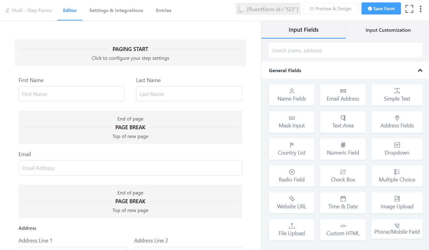
Task: Collapse the General Fields section
Action: pyautogui.click(x=420, y=70)
